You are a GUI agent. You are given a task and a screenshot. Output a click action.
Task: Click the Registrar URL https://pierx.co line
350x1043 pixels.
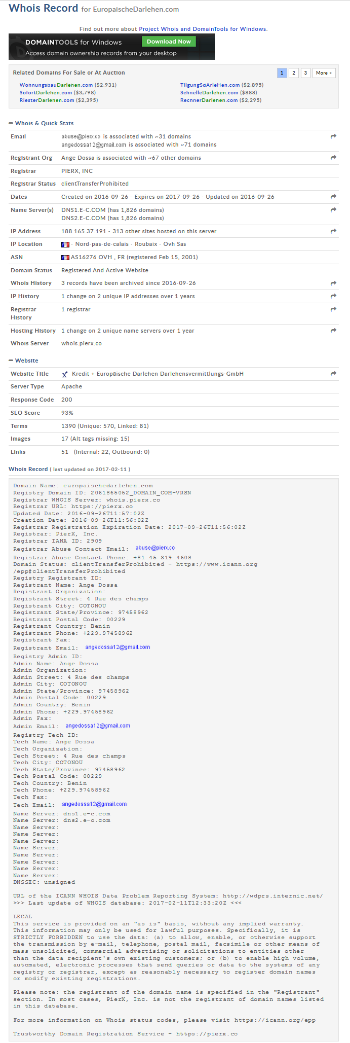pyautogui.click(x=73, y=507)
